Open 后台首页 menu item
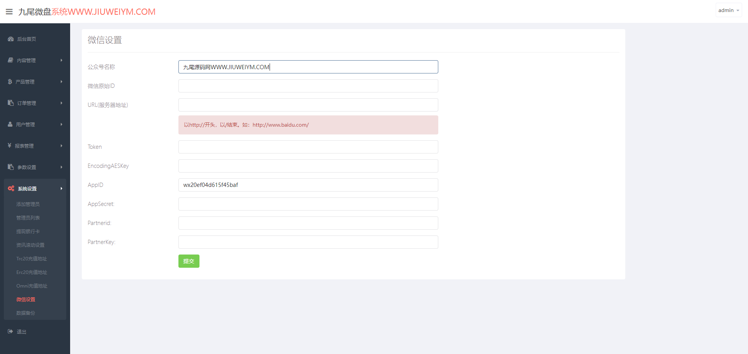This screenshot has width=748, height=354. tap(26, 39)
